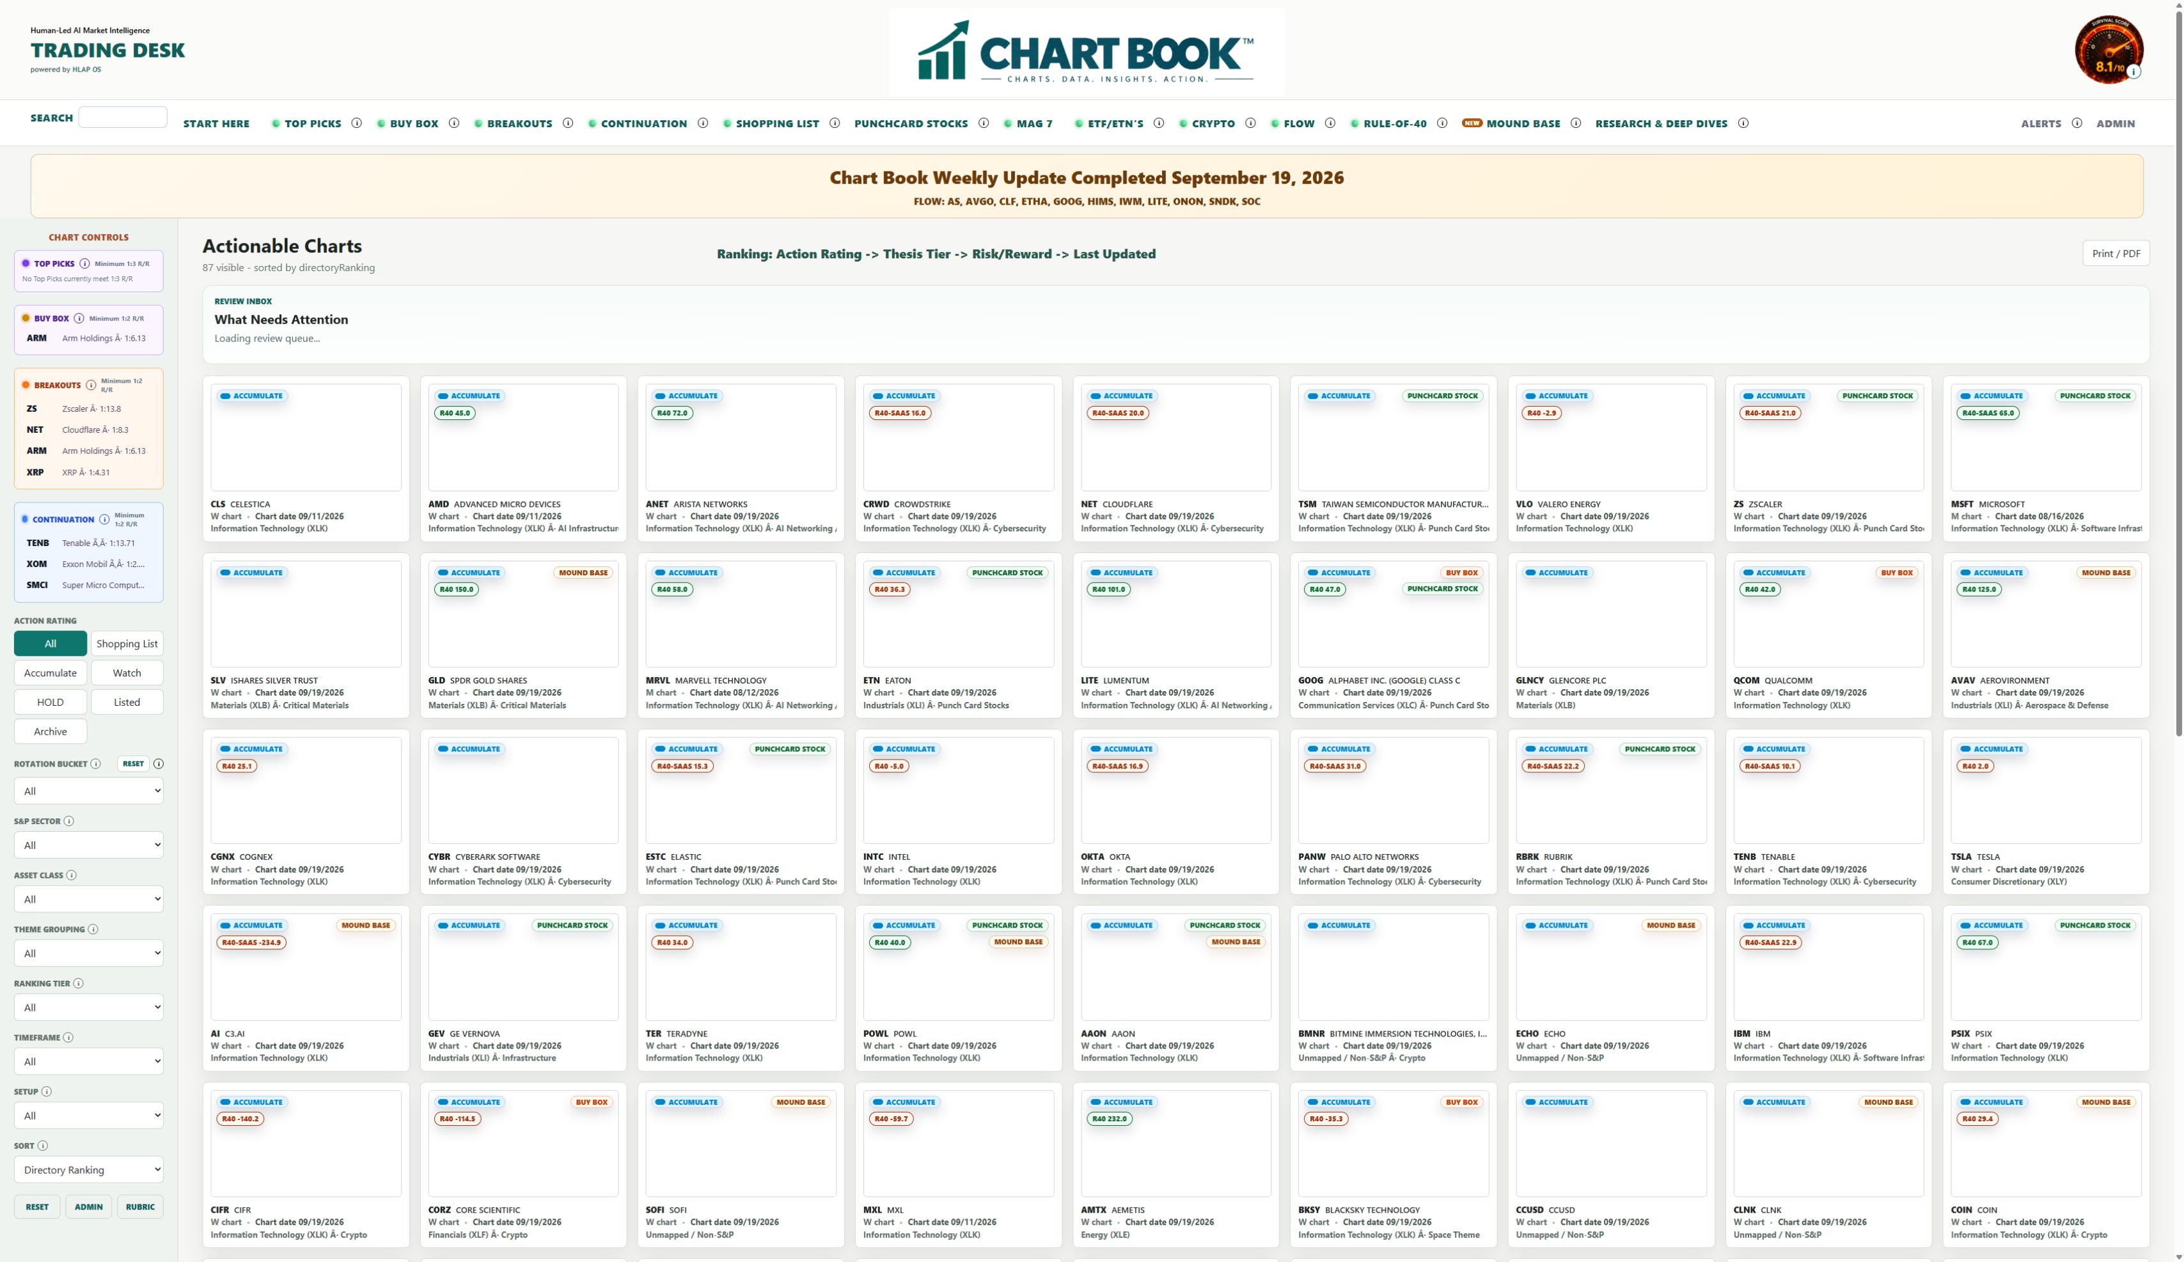Open the AMD Advanced Micro Devices chart thumbnail
Screen dimensions: 2184x1262
[x=524, y=439]
